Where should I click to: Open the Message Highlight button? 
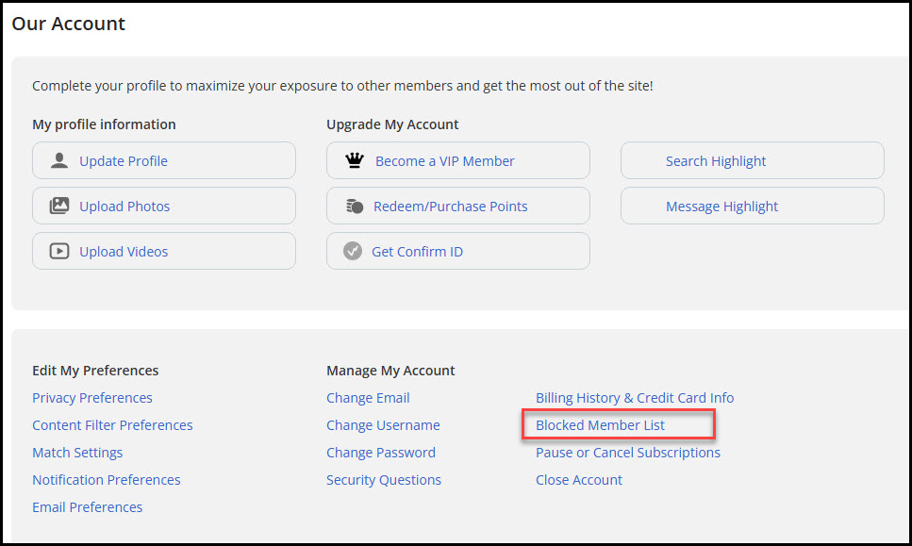(752, 206)
